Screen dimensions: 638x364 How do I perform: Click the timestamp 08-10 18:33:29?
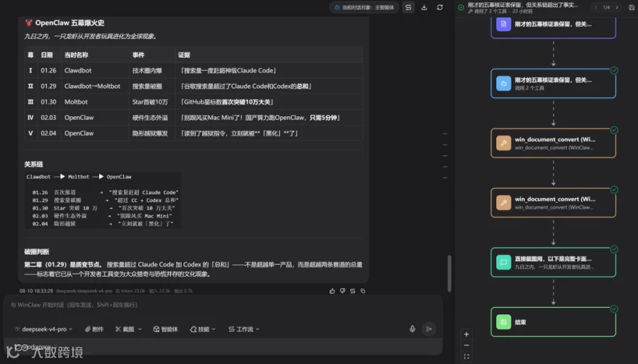tap(36, 291)
